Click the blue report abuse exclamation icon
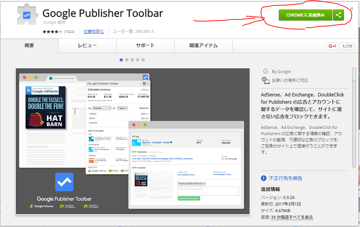 pyautogui.click(x=264, y=178)
